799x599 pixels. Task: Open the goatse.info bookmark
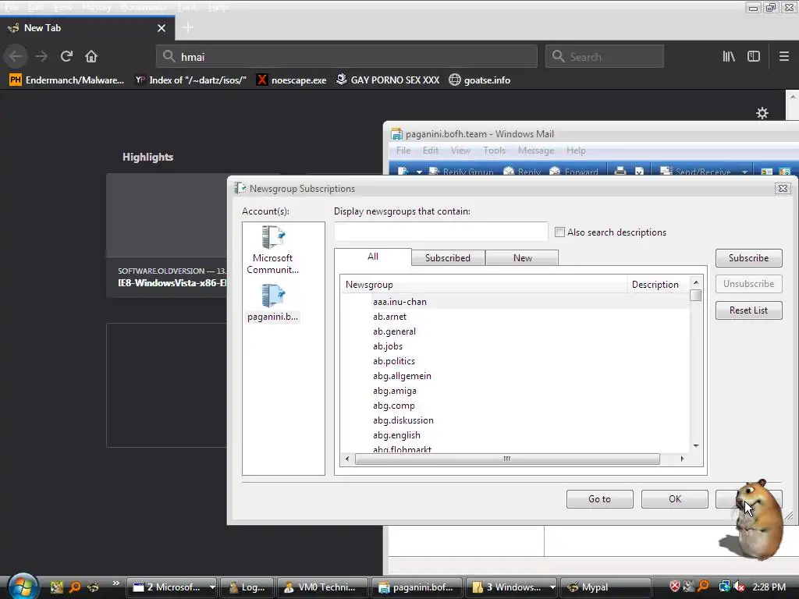click(480, 80)
